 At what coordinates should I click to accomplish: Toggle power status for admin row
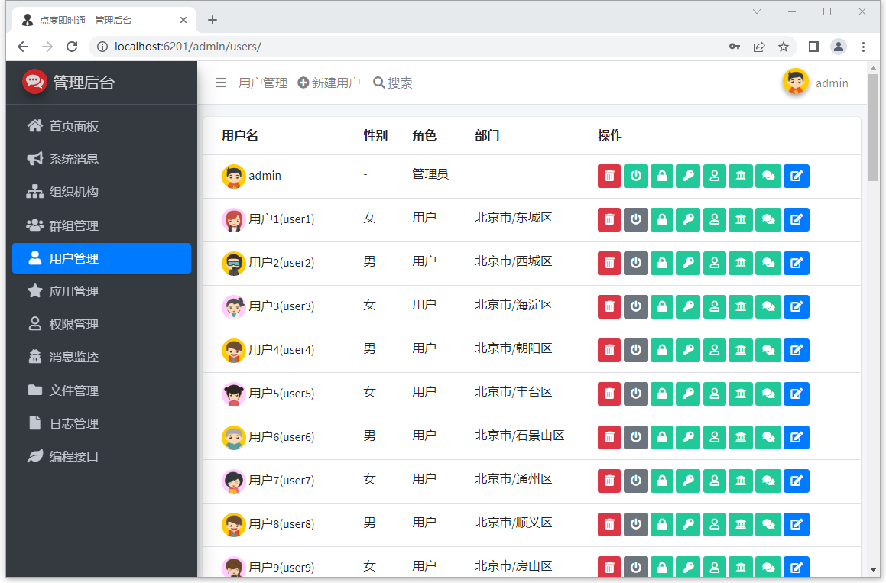pos(636,176)
